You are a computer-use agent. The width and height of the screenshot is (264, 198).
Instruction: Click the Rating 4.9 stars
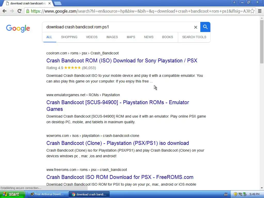pos(72,68)
